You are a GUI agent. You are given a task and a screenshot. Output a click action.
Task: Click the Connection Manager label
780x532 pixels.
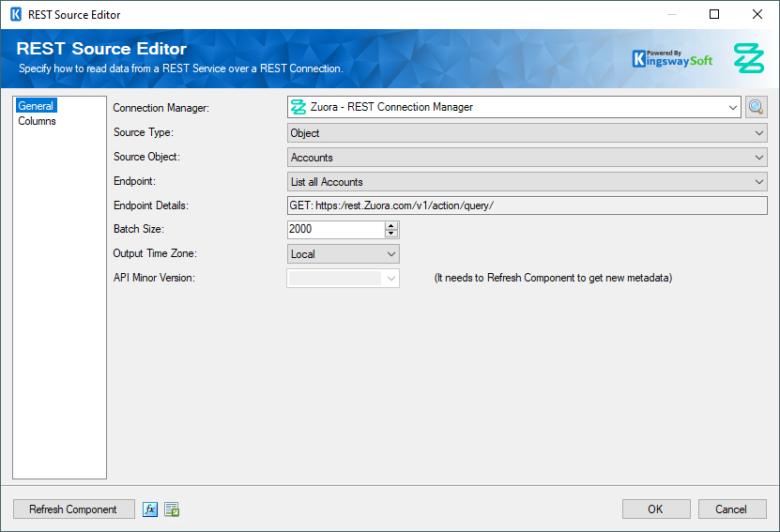(x=161, y=107)
